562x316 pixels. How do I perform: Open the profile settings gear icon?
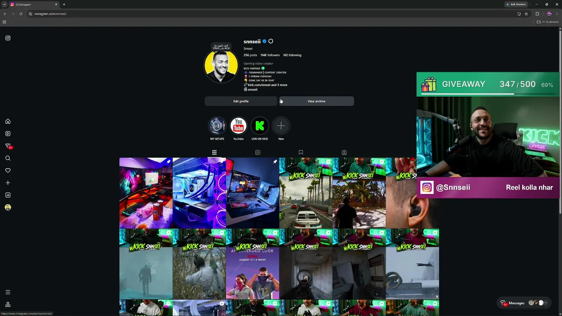click(x=270, y=41)
